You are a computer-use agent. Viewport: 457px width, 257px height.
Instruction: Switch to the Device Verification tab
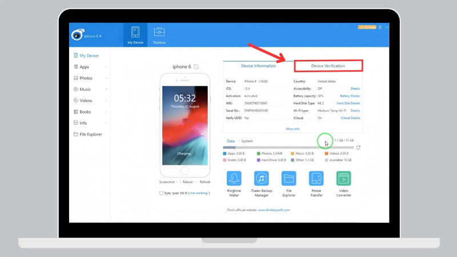(328, 66)
